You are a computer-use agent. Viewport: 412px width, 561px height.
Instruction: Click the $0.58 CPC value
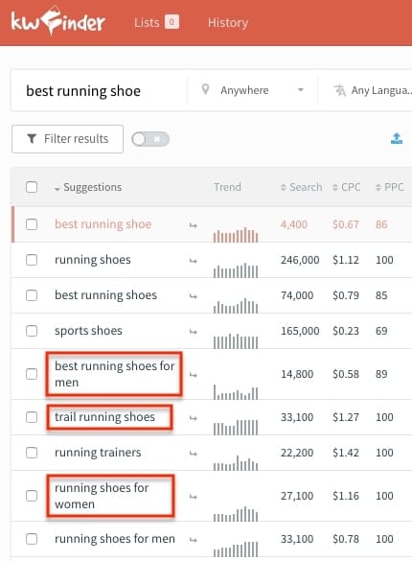(346, 374)
